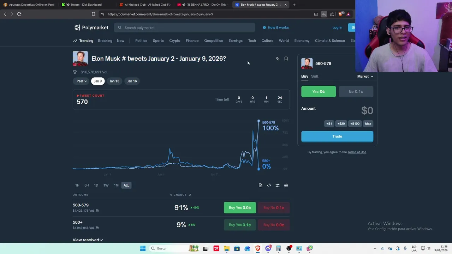The image size is (452, 254).
Task: Click the share icon in address bar
Action: pos(332,14)
